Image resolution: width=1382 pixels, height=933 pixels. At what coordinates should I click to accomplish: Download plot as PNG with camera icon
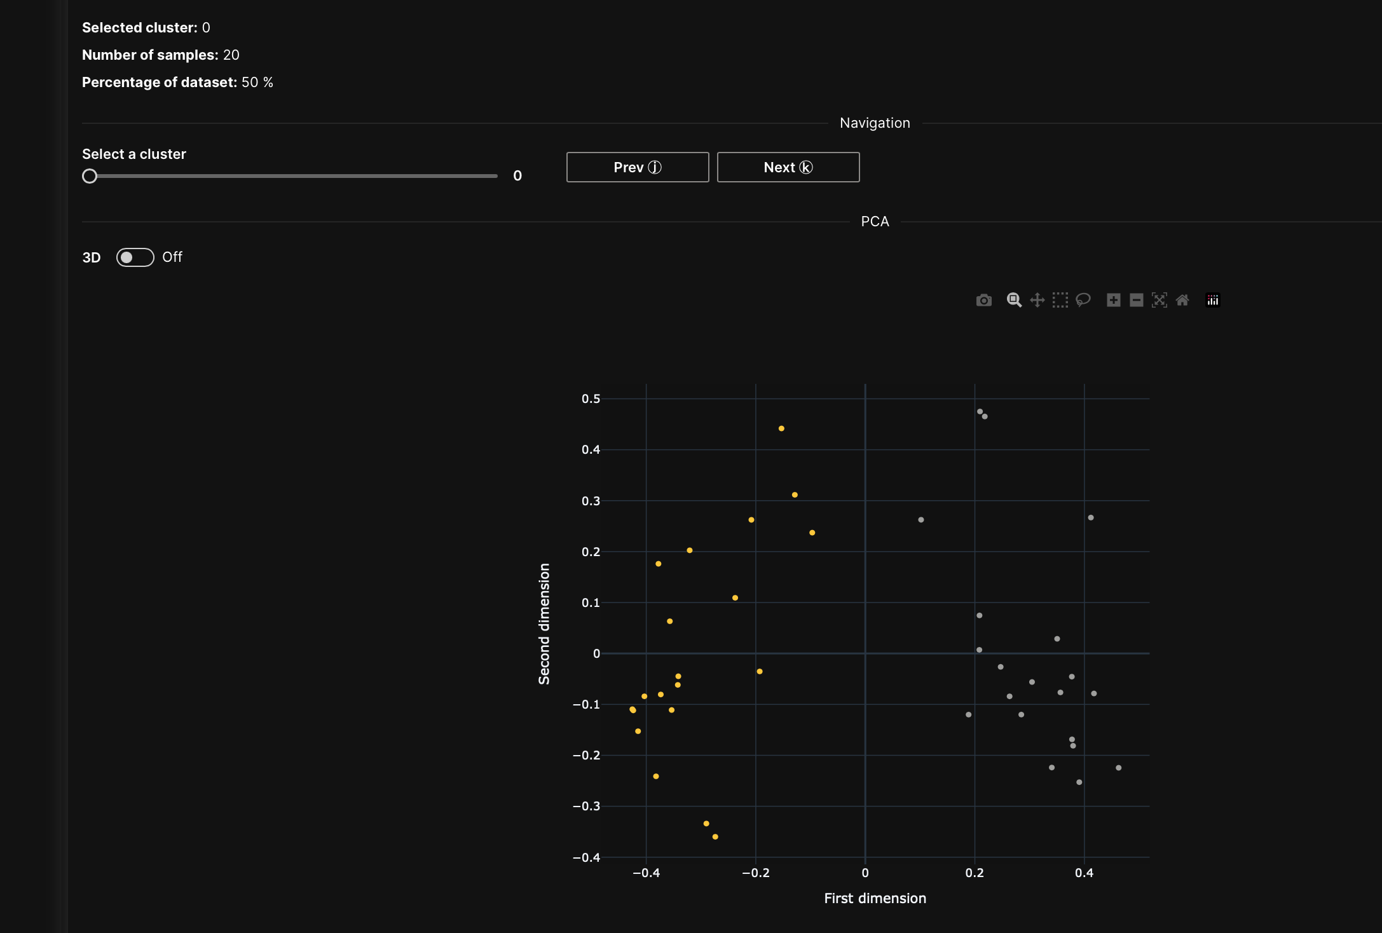(x=983, y=300)
